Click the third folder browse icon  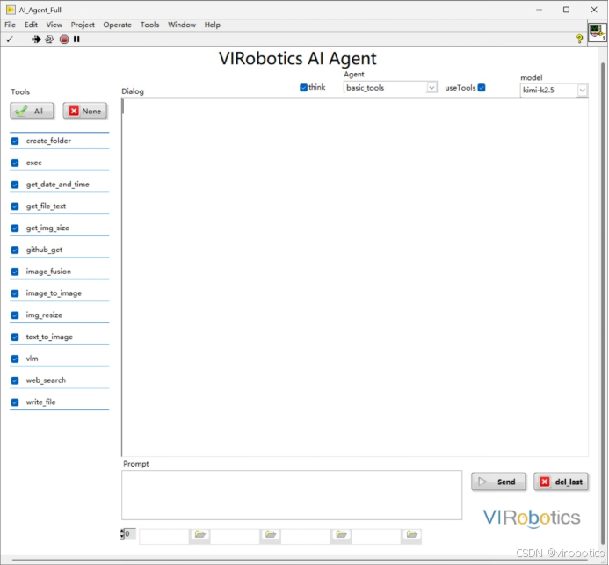coord(341,535)
